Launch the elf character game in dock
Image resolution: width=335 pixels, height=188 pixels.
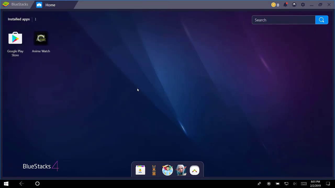tap(181, 170)
